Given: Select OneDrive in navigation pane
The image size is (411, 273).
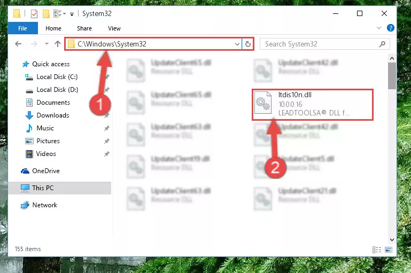Looking at the screenshot, I should click(x=46, y=171).
